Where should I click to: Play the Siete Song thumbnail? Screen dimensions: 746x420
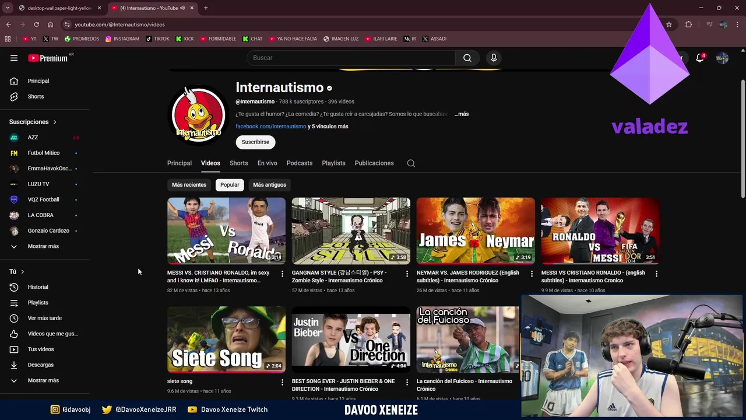pyautogui.click(x=226, y=339)
